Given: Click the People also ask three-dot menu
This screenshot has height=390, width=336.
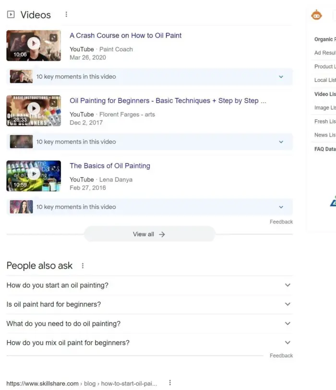Looking at the screenshot, I should 83,266.
